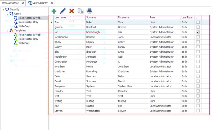
Task: Toggle the checkbox in becky Copley's row
Action: point(198,42)
